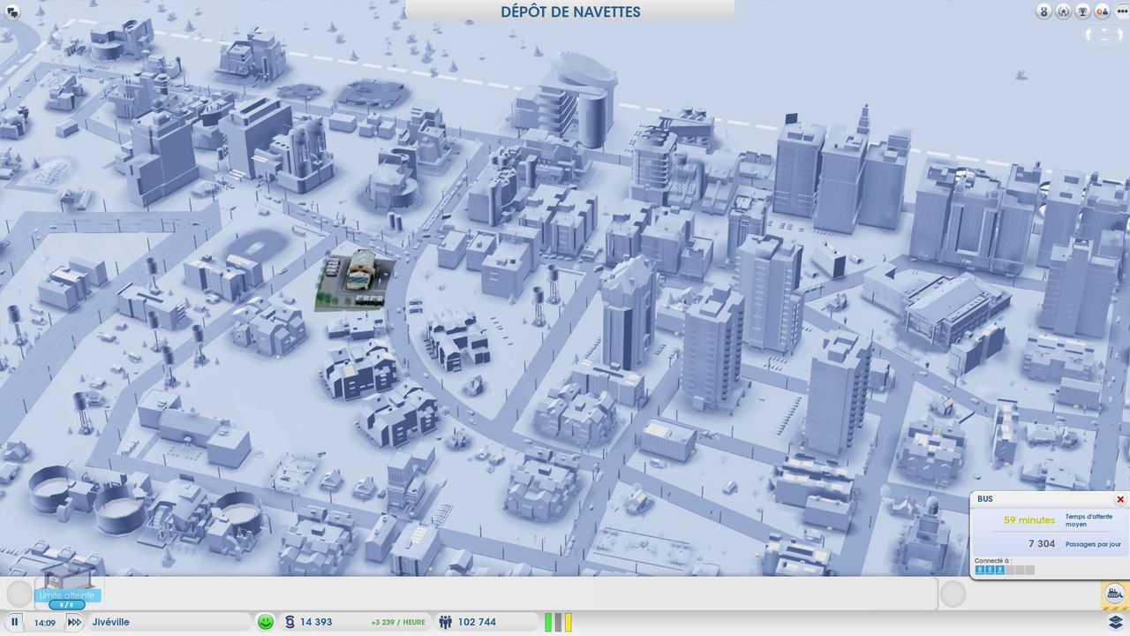Click the medal achievements icon
Viewport: 1130px width, 636px height.
click(1044, 11)
